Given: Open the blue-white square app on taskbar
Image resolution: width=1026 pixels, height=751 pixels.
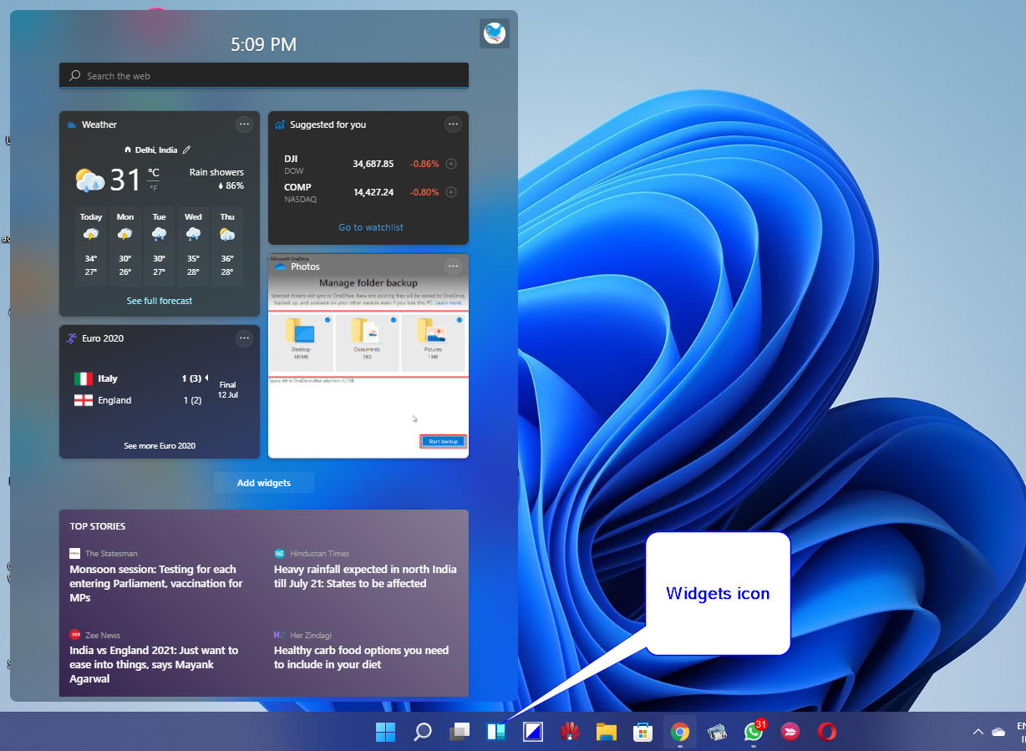Looking at the screenshot, I should (x=533, y=732).
